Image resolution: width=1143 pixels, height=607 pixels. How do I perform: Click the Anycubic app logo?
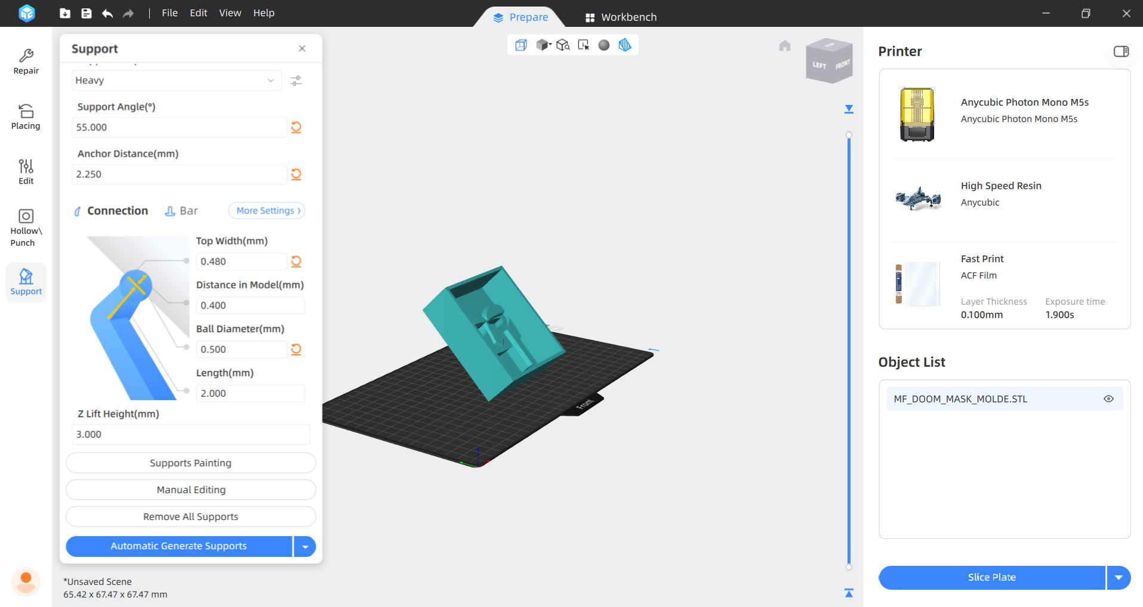click(x=27, y=13)
